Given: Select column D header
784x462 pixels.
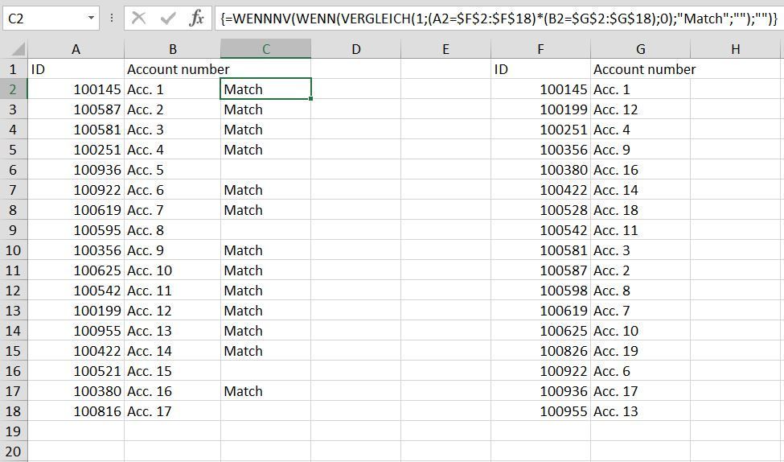Looking at the screenshot, I should (x=356, y=49).
